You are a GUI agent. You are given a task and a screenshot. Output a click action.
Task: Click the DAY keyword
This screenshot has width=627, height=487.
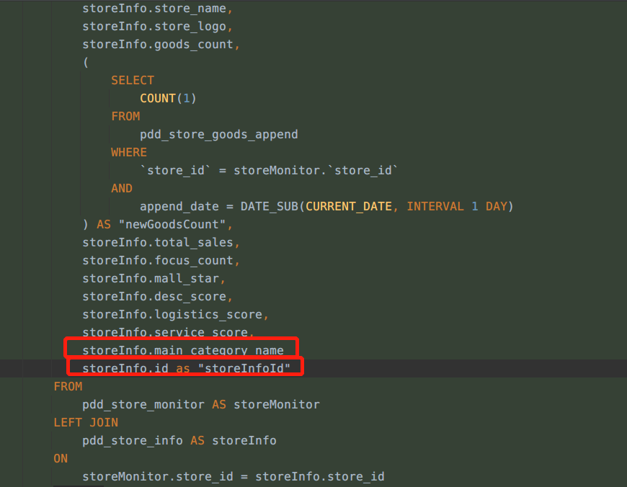[x=497, y=206]
